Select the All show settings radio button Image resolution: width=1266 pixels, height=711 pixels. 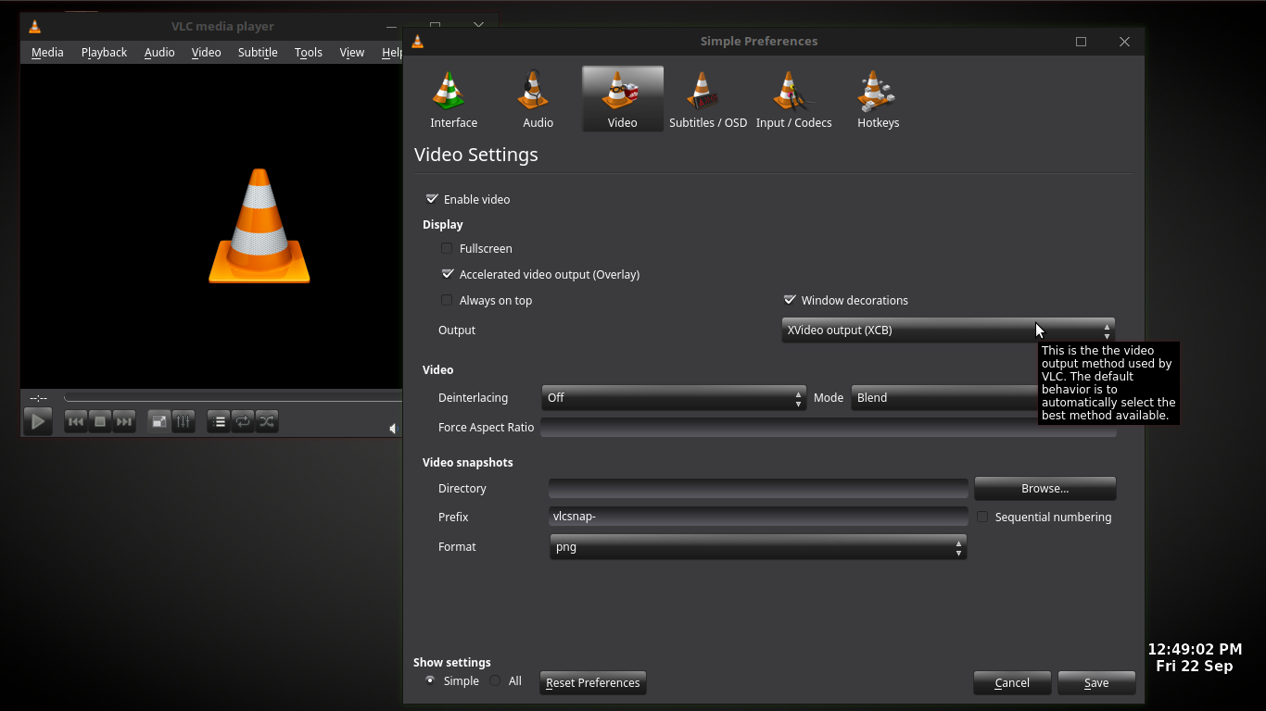(x=496, y=681)
